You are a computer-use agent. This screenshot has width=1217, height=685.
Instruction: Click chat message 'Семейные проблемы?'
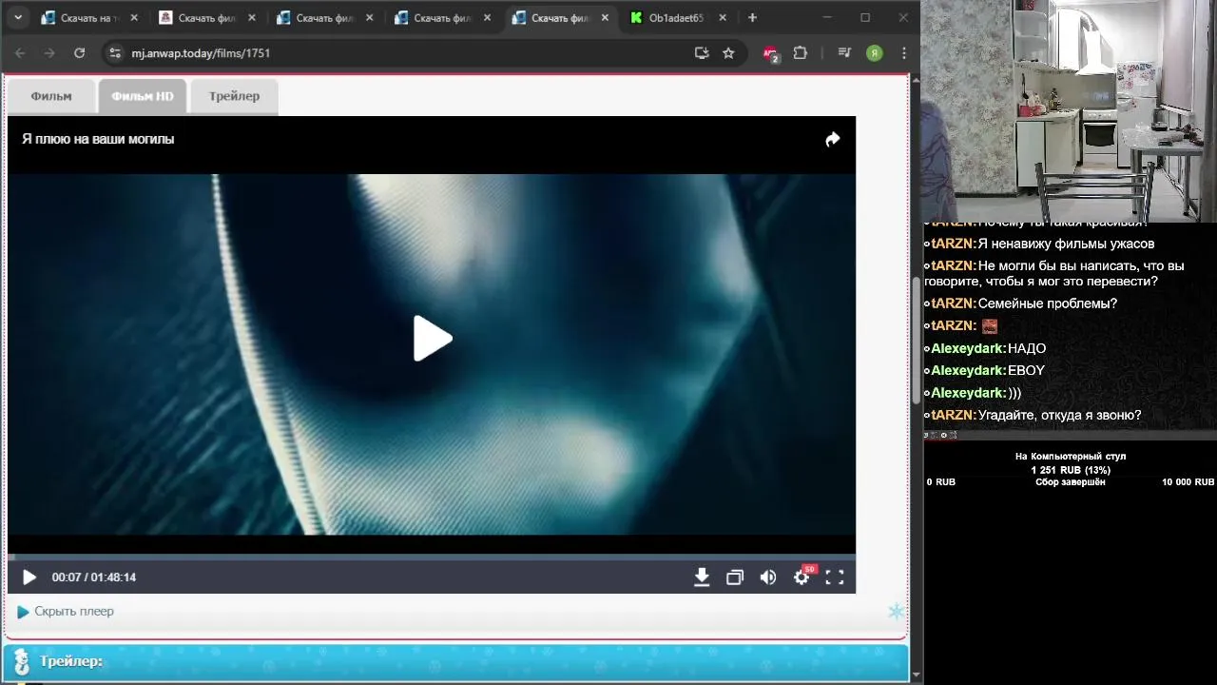(x=1048, y=303)
